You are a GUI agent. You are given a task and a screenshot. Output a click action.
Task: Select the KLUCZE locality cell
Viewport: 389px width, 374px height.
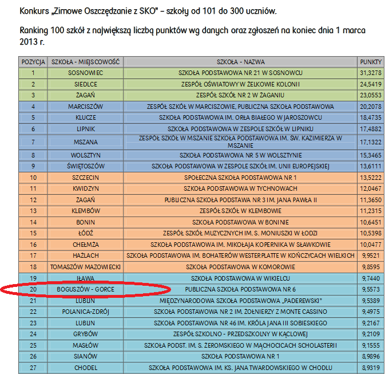[85, 118]
